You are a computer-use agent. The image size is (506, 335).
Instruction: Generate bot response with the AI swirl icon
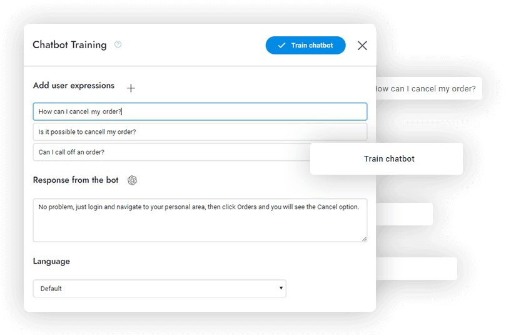[132, 180]
